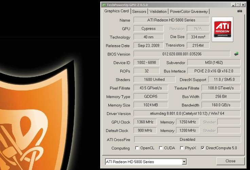
Task: Click the Revision field showing N/A
Action: (198, 29)
